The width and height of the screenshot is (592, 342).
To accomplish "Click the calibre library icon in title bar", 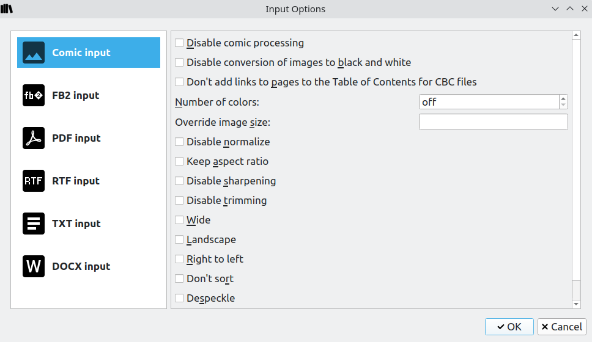I will 7,9.
